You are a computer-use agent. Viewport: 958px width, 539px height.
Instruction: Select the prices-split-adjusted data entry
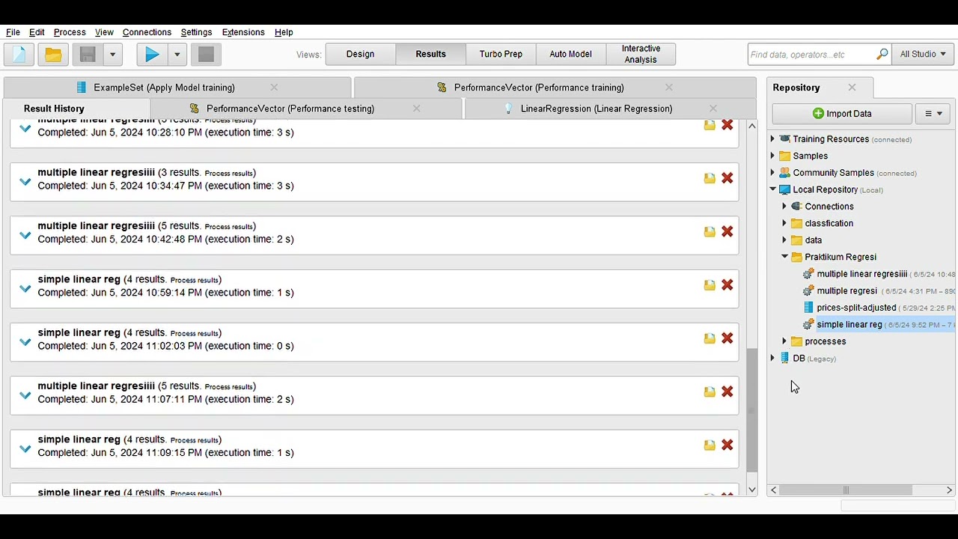(x=856, y=308)
